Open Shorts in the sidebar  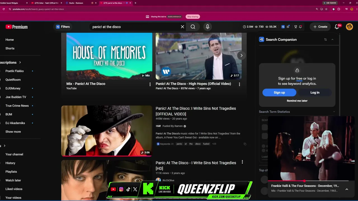tap(10, 48)
